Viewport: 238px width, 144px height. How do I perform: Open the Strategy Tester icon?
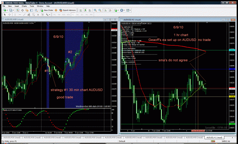point(36,10)
